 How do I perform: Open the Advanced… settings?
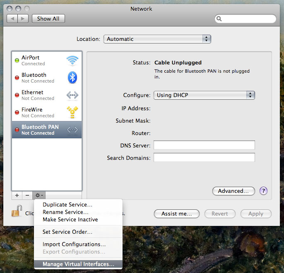(x=233, y=191)
